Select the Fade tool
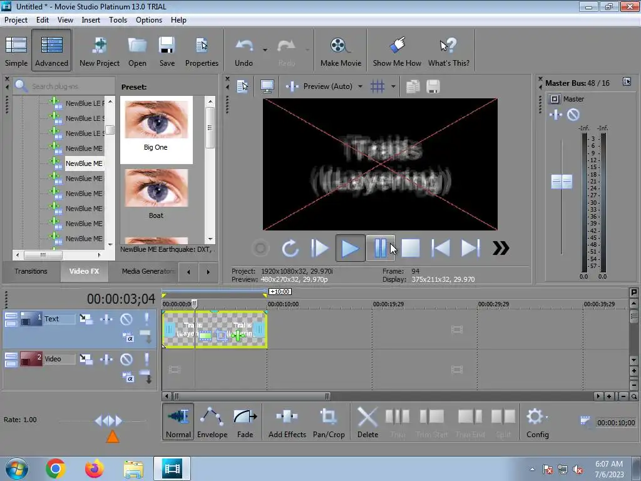This screenshot has width=641, height=481. [245, 422]
